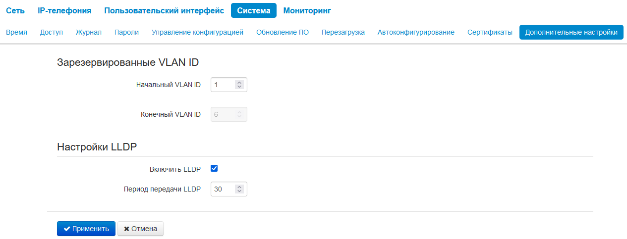Click into Период передачи LLDP field
627x239 pixels.
coord(223,189)
